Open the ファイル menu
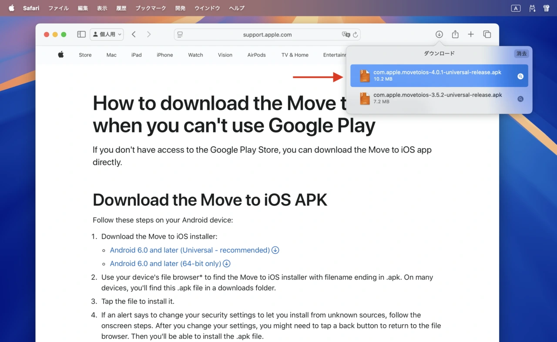Screen dimensions: 557x342 (58, 8)
